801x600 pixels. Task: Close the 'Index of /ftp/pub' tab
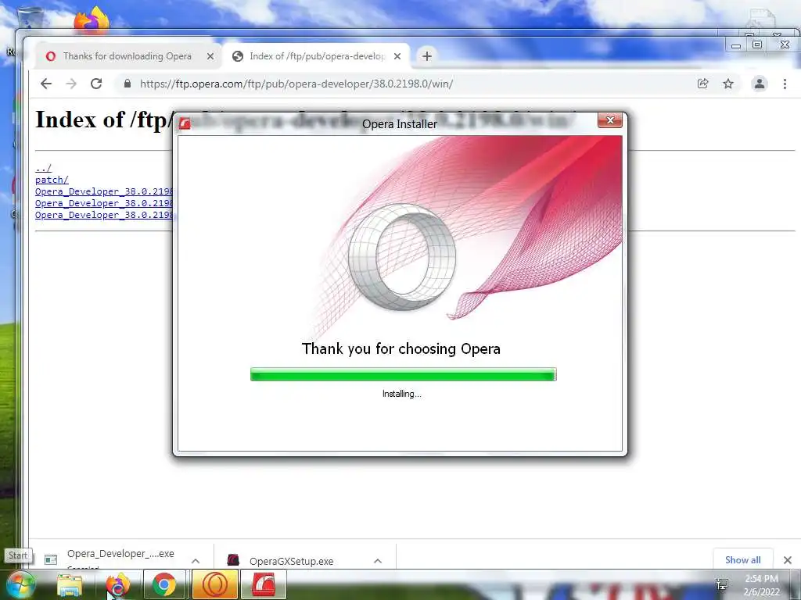[x=397, y=56]
